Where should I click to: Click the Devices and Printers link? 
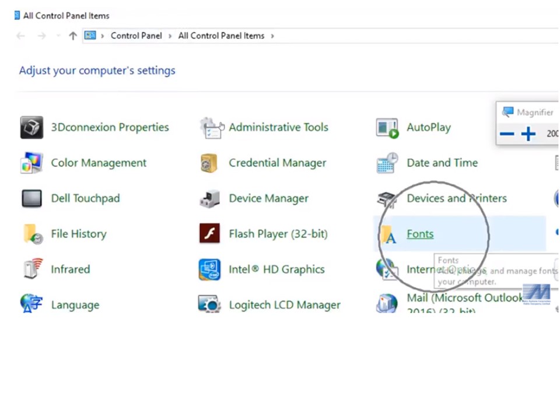(457, 198)
